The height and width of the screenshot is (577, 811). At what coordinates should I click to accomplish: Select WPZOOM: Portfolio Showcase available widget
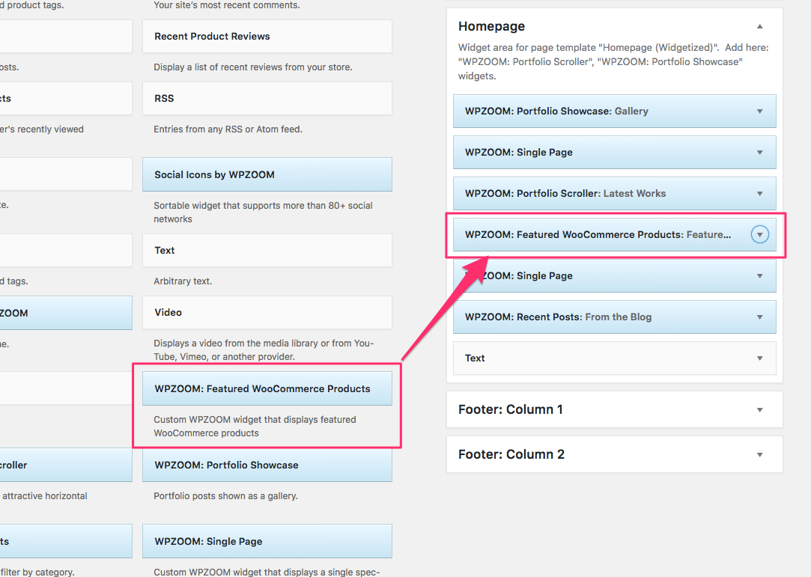pyautogui.click(x=267, y=465)
